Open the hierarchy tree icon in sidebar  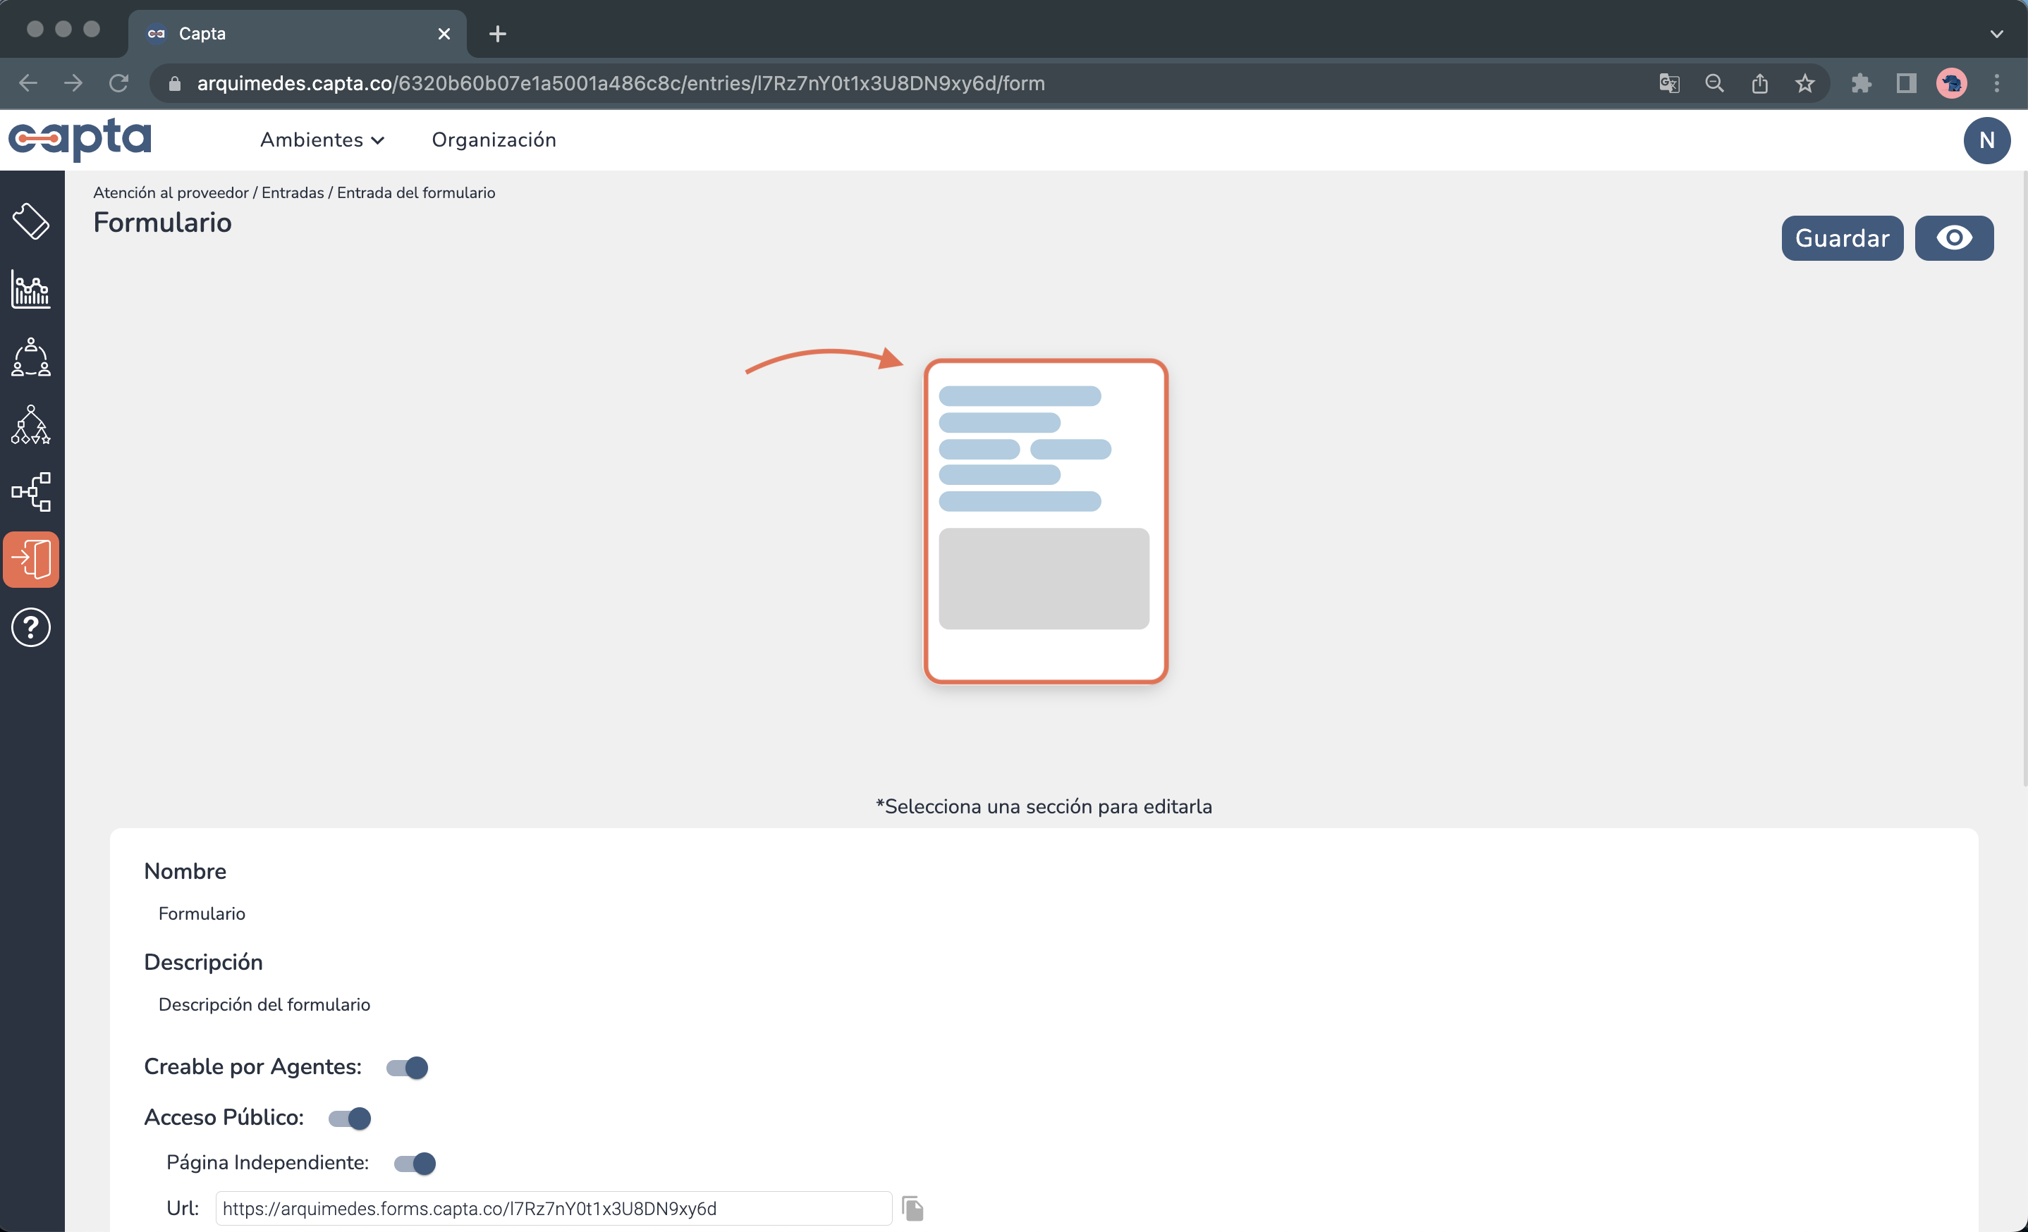coord(30,424)
